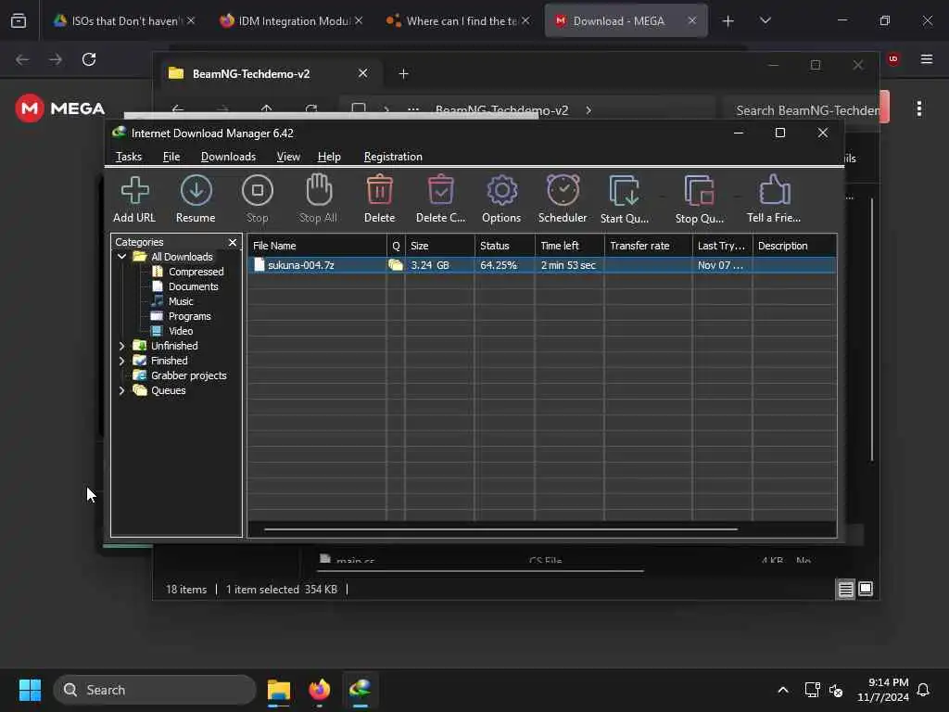Close the Categories panel
949x712 pixels.
click(x=233, y=242)
